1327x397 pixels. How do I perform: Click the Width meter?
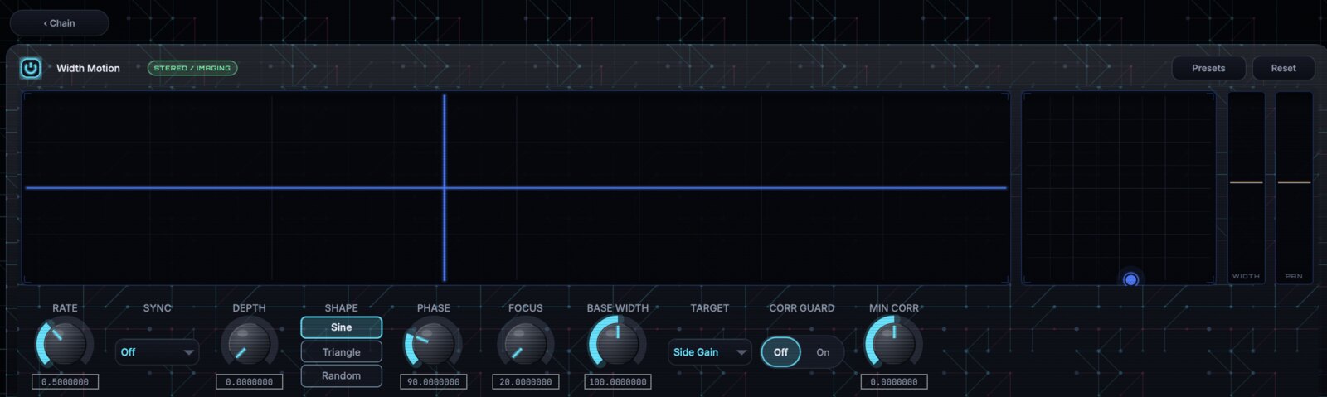1246,187
